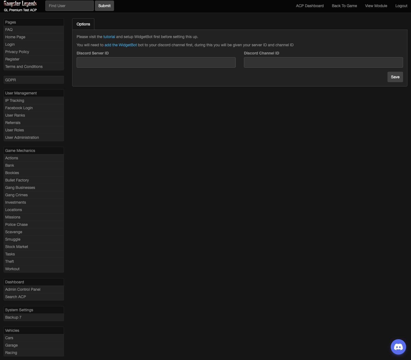Open View Module from the top bar
The height and width of the screenshot is (360, 411).
point(376,6)
